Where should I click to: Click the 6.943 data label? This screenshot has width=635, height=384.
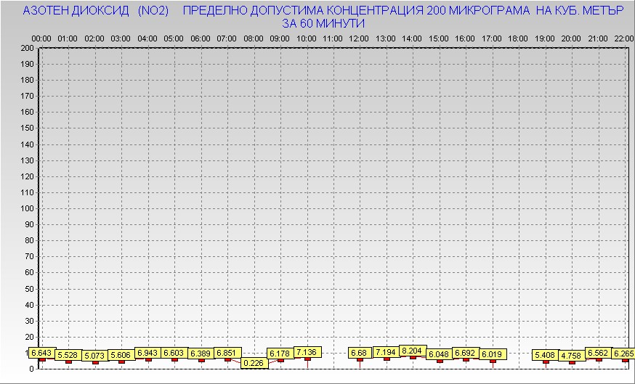(148, 352)
